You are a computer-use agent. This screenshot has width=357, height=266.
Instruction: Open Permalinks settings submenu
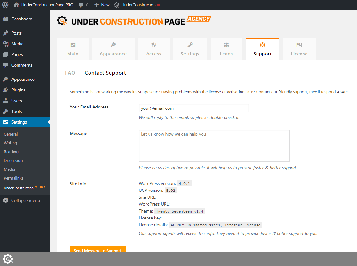[14, 178]
